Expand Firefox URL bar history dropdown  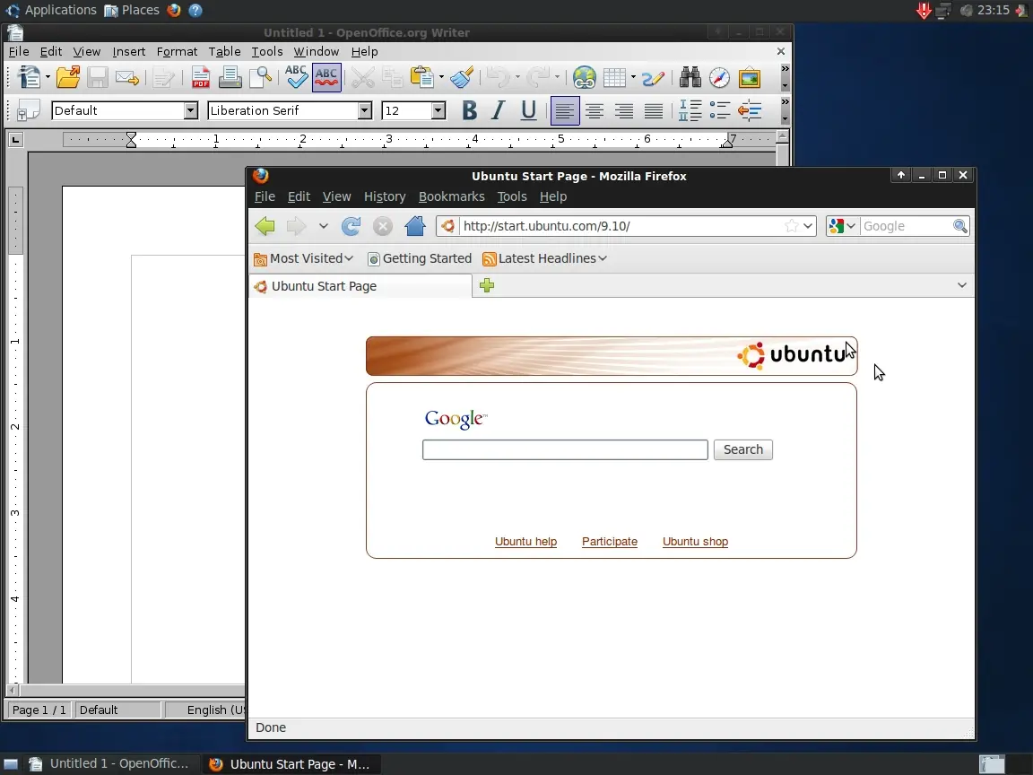[x=808, y=226]
